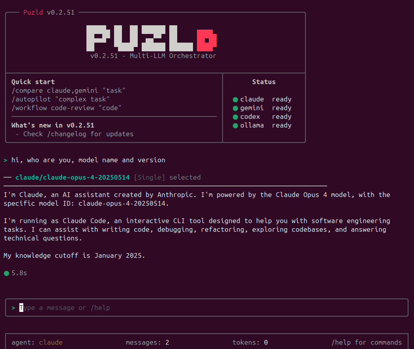Click the PUZLD pixel logo
414x349 pixels.
(152, 38)
